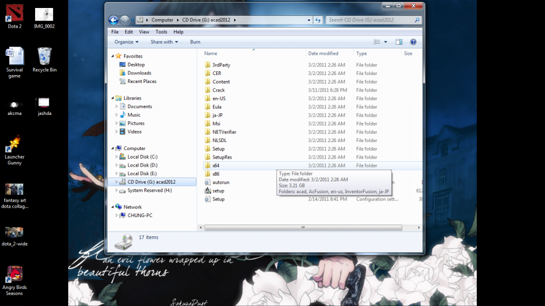Show the preview pane icon

399,42
